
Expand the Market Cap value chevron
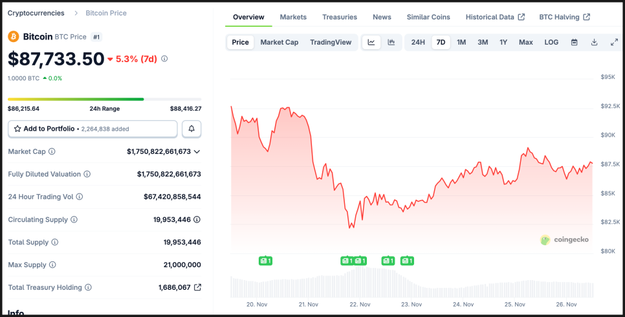pyautogui.click(x=197, y=151)
